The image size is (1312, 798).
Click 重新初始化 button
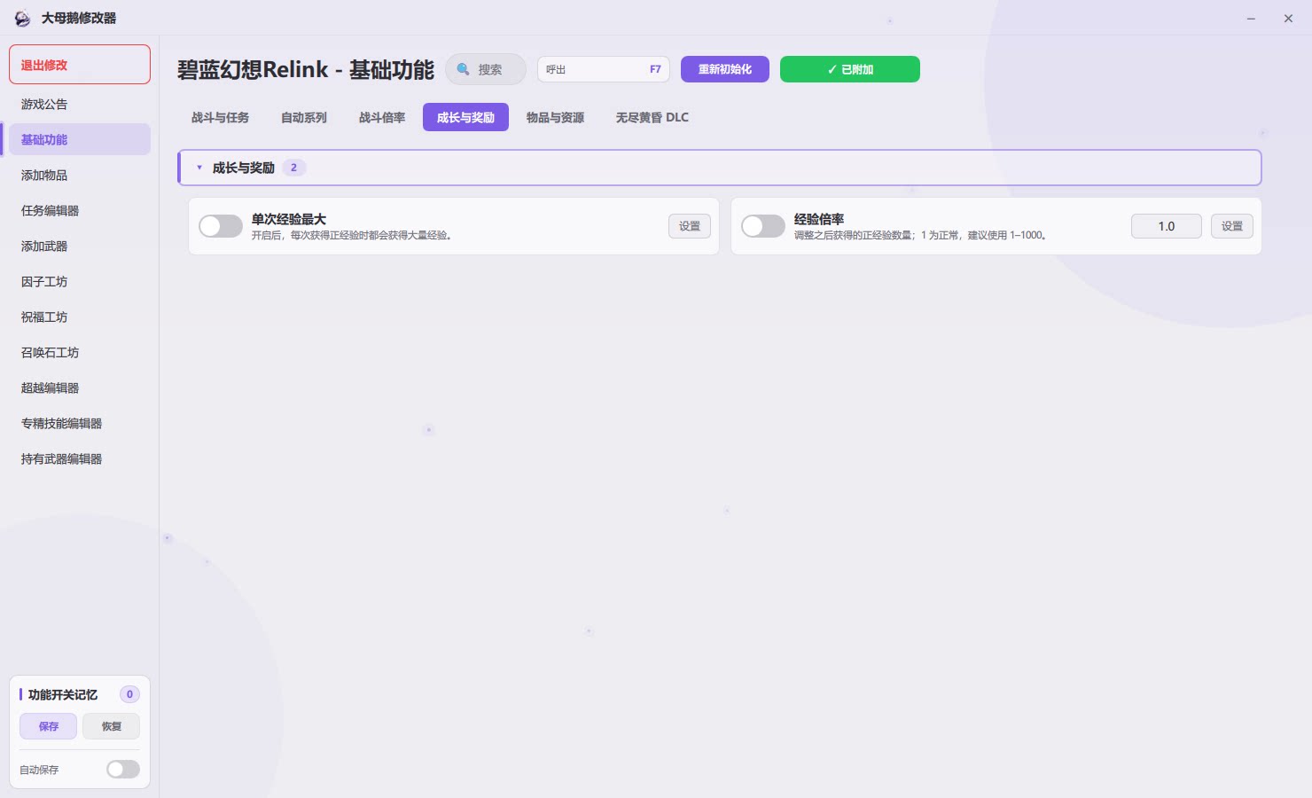(x=725, y=69)
